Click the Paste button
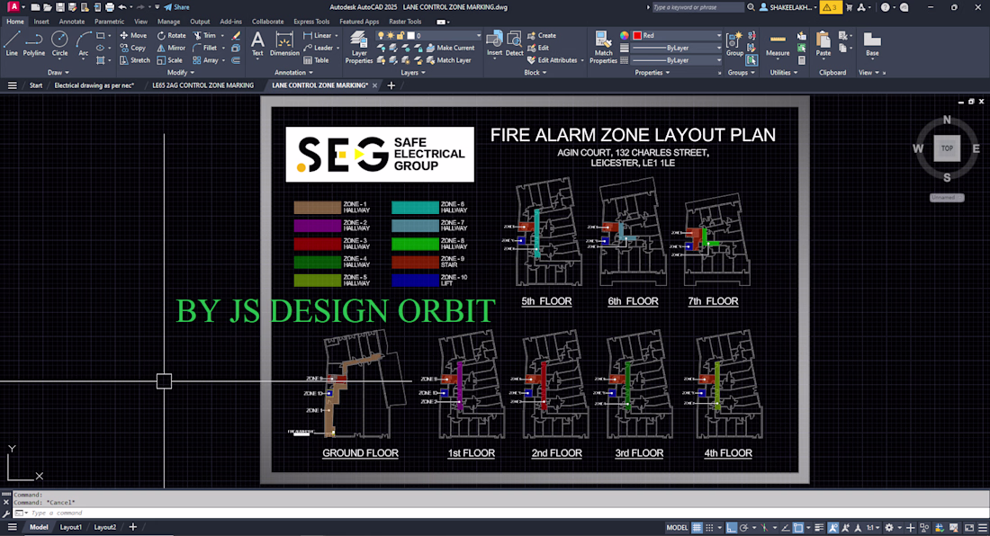The height and width of the screenshot is (536, 990). click(823, 44)
